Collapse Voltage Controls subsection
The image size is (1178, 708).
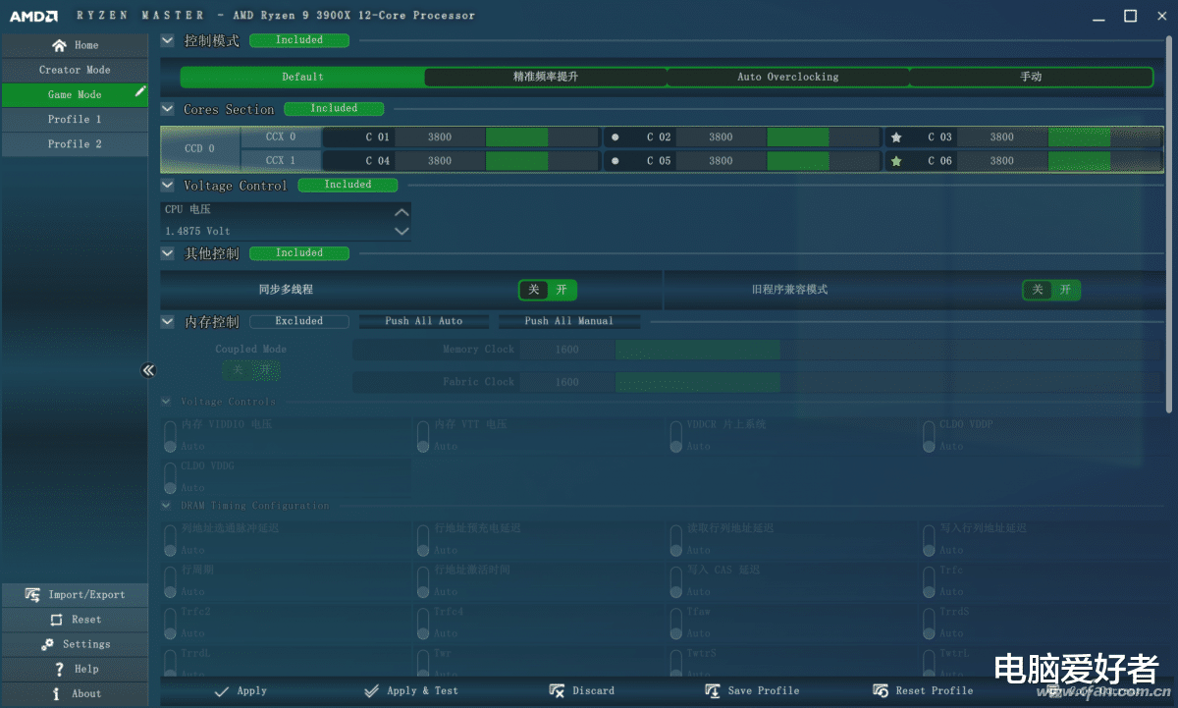(167, 402)
